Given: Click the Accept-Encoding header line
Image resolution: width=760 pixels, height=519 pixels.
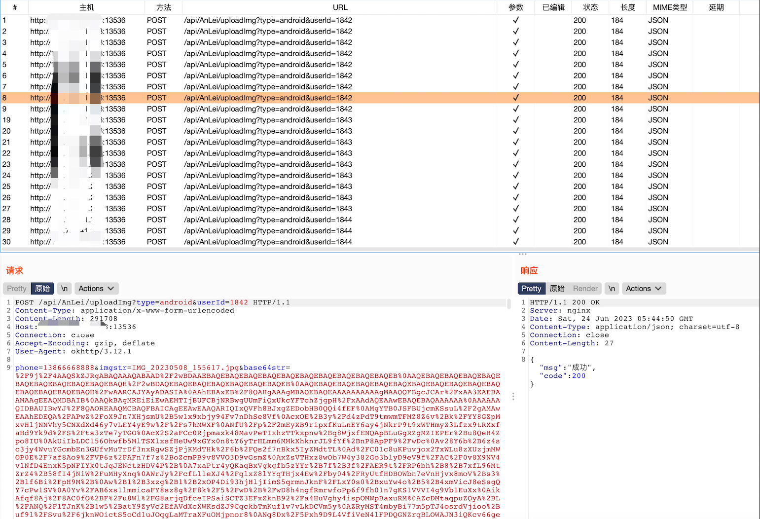Looking at the screenshot, I should coord(85,343).
